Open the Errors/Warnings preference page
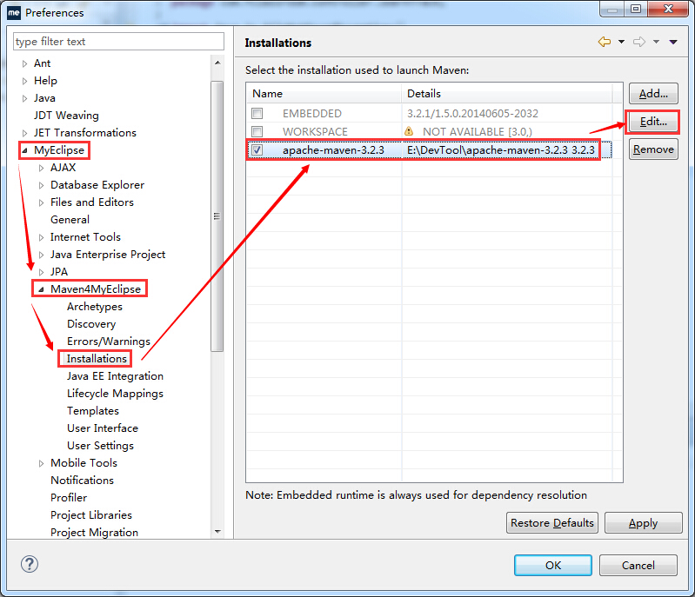 (109, 342)
